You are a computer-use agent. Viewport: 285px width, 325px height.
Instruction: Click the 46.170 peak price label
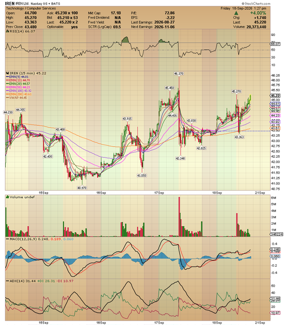pos(179,74)
